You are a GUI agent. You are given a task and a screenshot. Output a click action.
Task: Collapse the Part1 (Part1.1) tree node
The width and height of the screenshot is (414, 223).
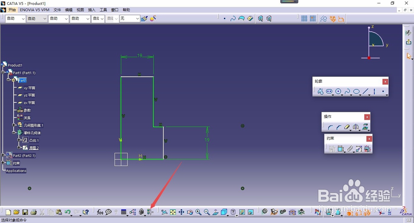pyautogui.click(x=3, y=72)
